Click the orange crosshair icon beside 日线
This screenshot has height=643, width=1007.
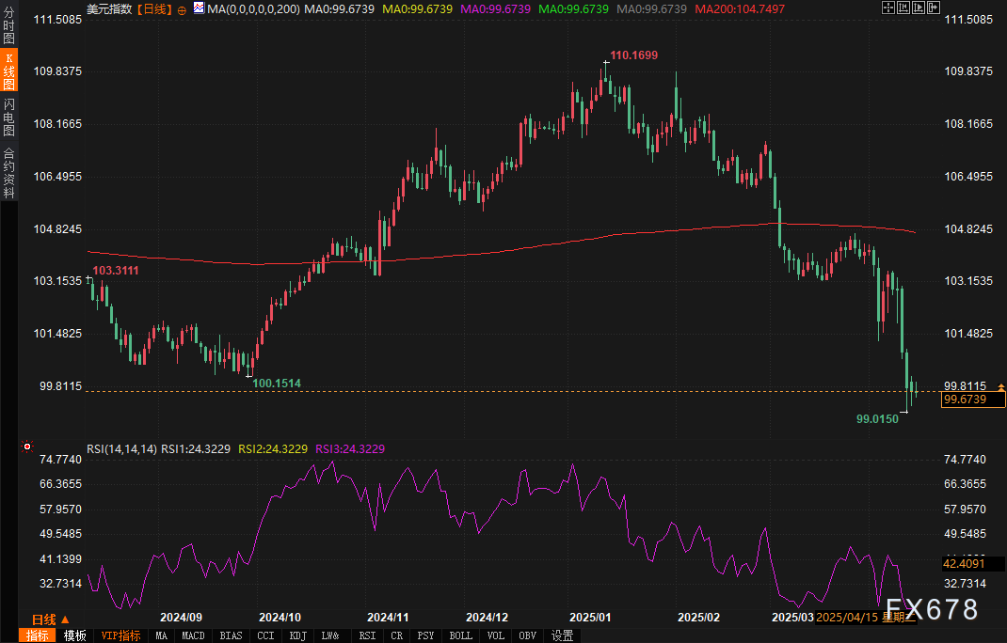tap(182, 8)
